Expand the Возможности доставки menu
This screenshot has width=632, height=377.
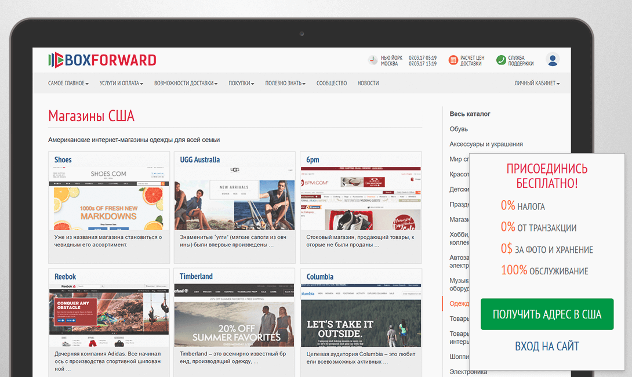pyautogui.click(x=186, y=83)
